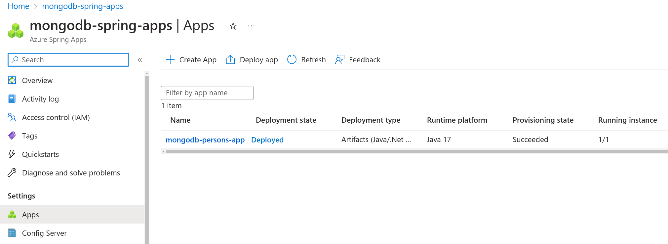Open Quickstarts lightning bolt icon
This screenshot has height=244, width=668.
click(x=12, y=154)
